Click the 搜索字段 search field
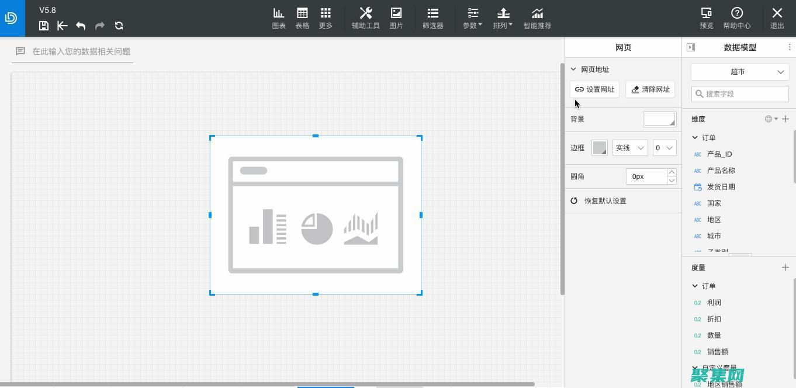Image resolution: width=796 pixels, height=388 pixels. tap(740, 94)
